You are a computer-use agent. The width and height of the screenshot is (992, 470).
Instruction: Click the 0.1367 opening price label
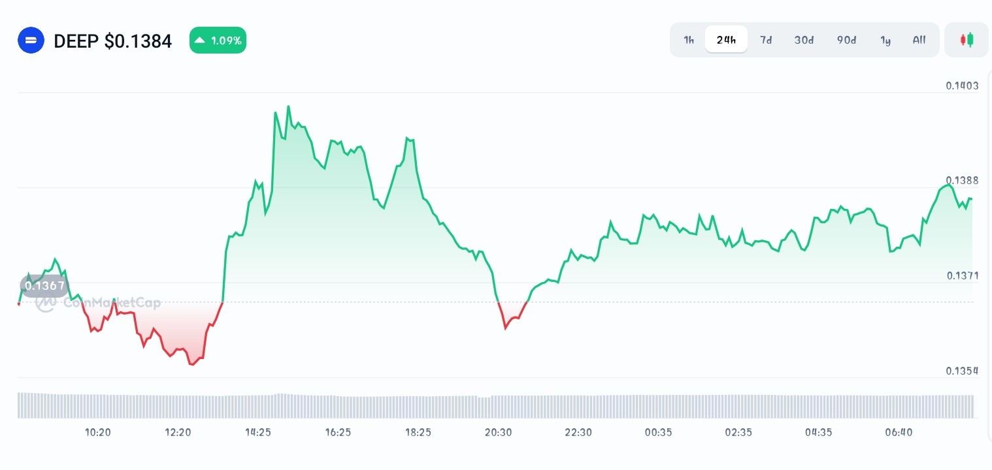(44, 286)
